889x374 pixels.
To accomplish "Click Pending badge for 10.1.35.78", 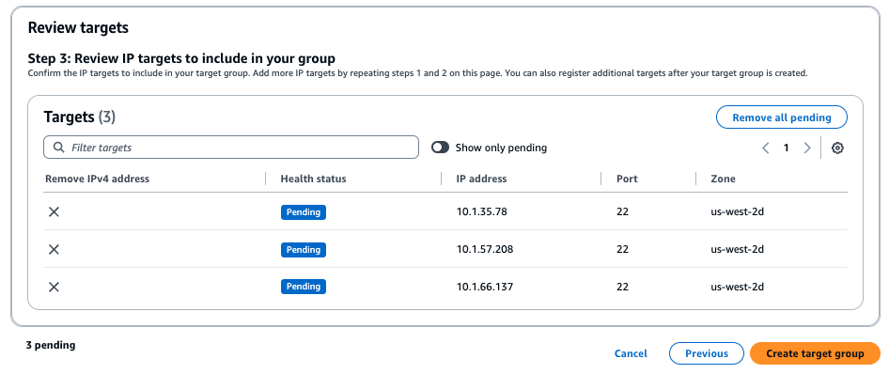I will pos(304,212).
